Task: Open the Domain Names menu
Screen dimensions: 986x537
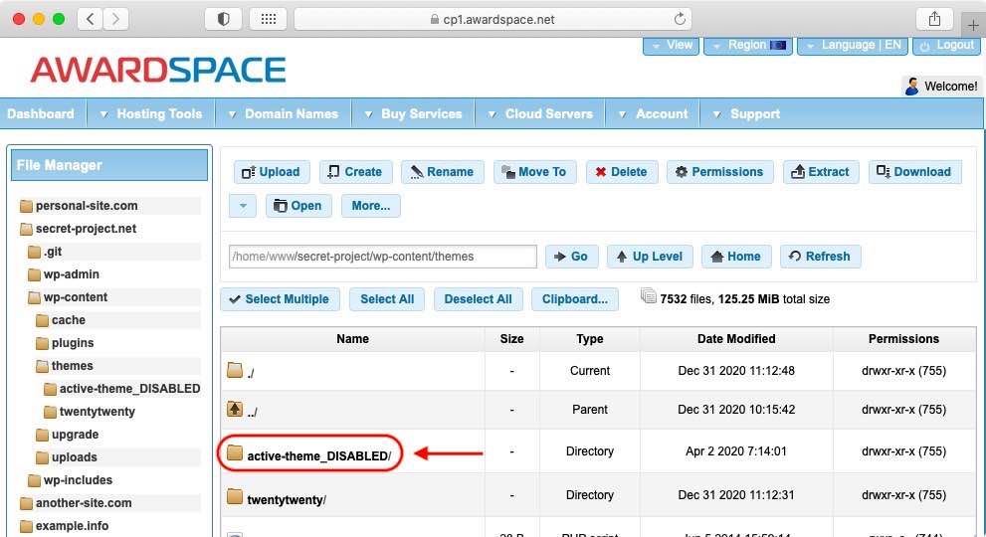Action: [x=283, y=113]
